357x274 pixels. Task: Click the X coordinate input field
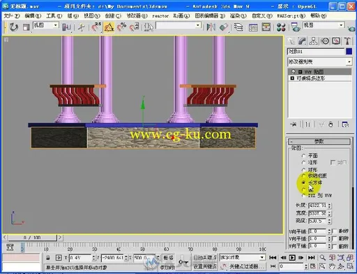point(80,258)
